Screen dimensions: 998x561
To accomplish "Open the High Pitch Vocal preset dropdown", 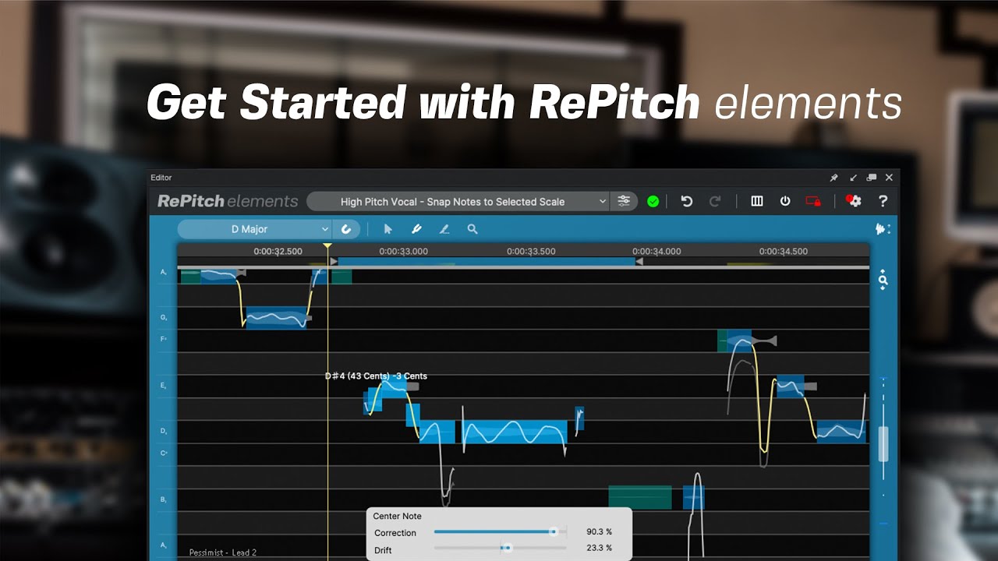I will [458, 202].
